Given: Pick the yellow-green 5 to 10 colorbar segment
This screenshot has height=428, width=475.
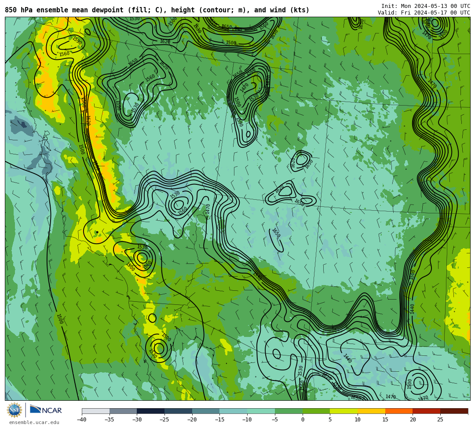Looking at the screenshot, I should coord(343,411).
